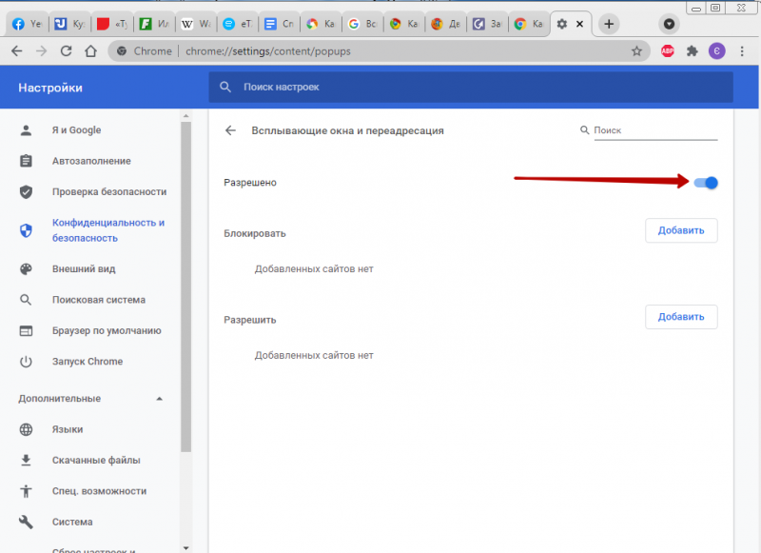Click the power icon for Запуск Chrome
761x553 pixels.
pos(27,362)
